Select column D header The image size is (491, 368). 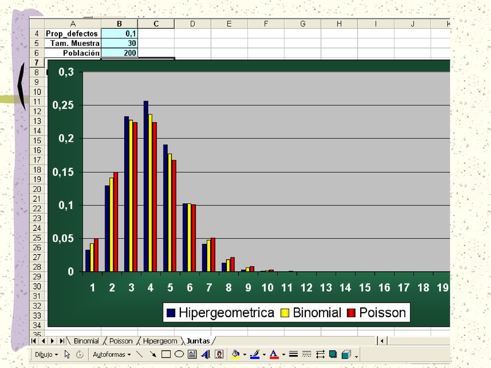193,24
